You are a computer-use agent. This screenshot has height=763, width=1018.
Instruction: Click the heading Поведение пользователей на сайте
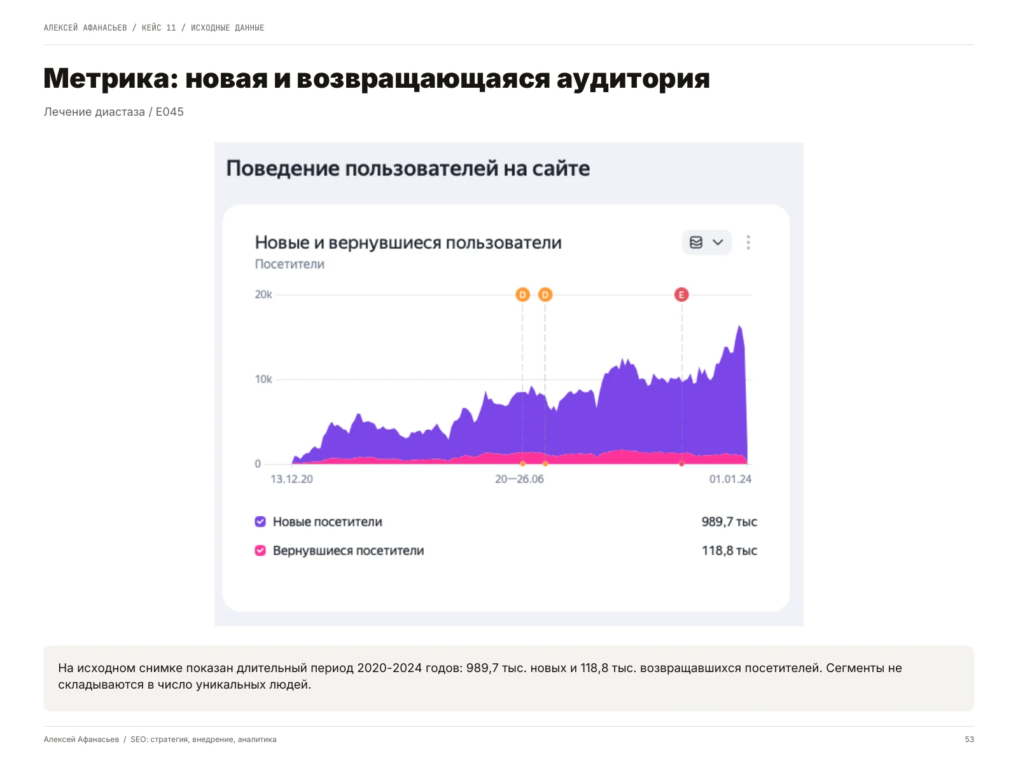[408, 168]
